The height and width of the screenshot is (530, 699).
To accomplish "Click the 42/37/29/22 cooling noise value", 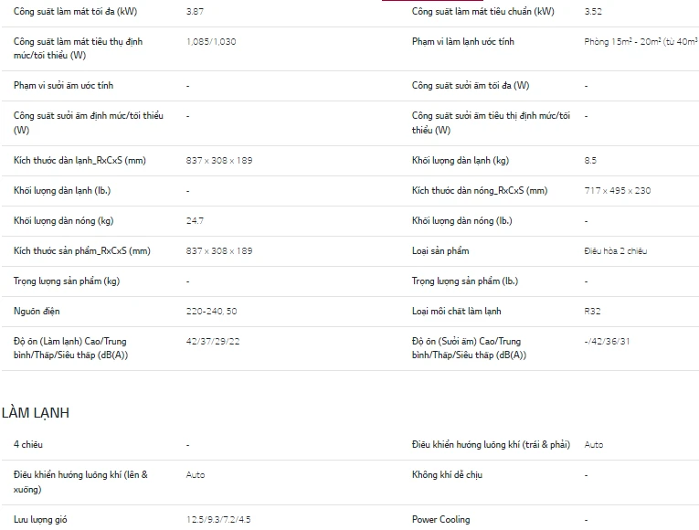I will point(212,342).
